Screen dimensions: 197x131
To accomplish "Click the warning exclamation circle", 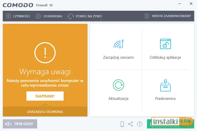I will coord(45,53).
